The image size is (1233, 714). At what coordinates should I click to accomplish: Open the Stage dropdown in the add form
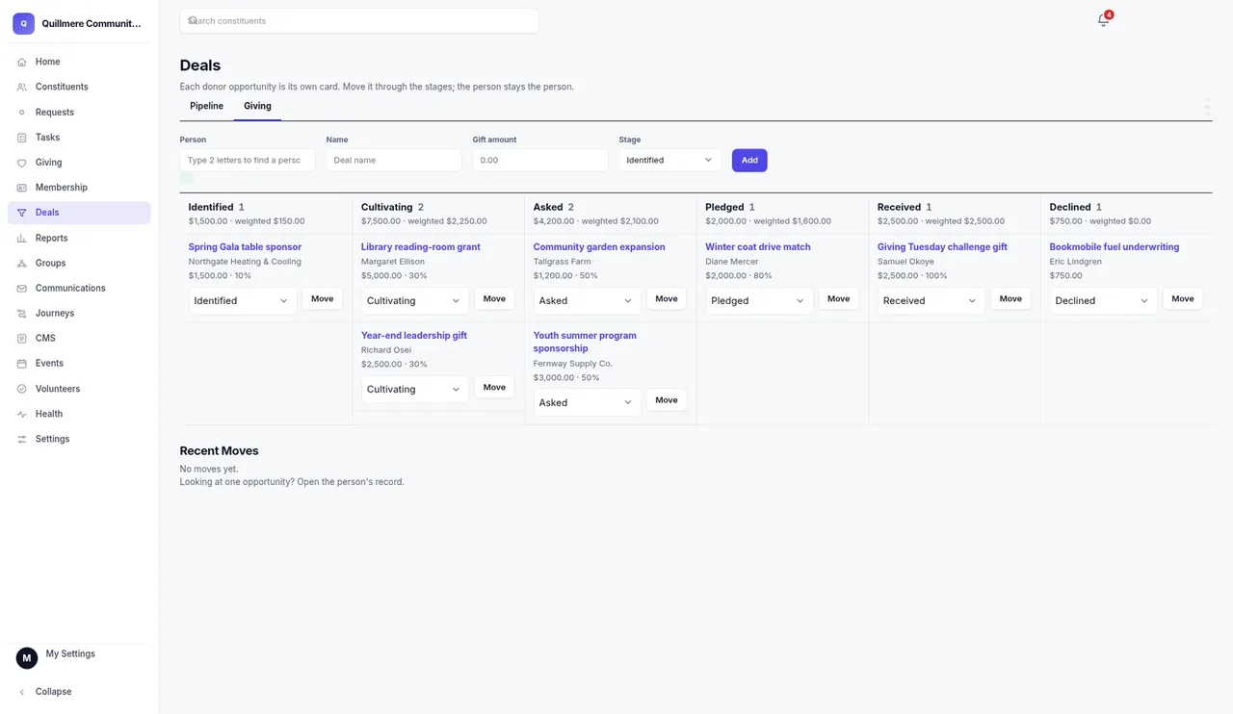(670, 160)
